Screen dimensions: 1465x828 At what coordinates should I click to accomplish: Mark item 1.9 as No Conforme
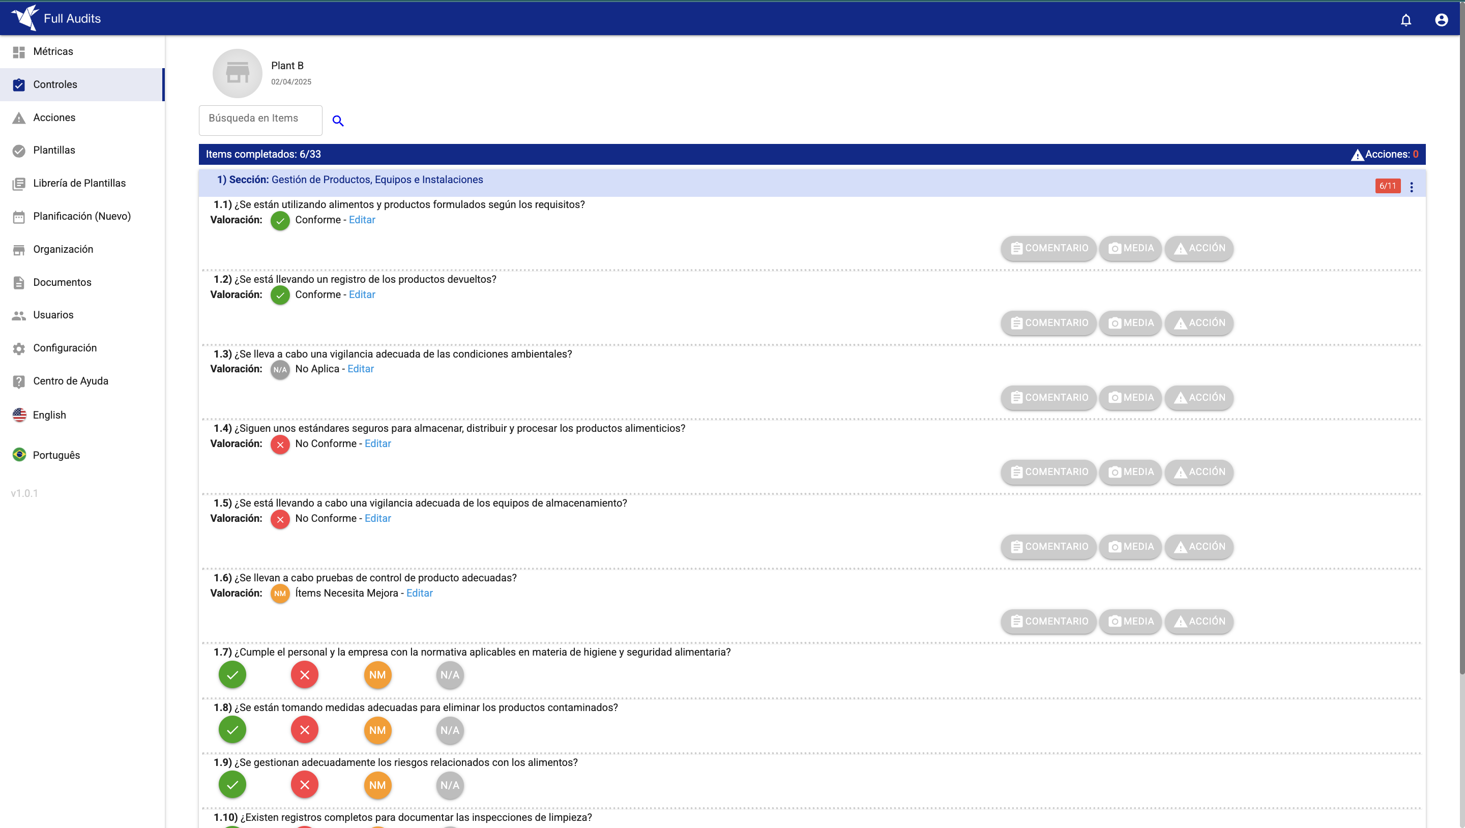(305, 785)
